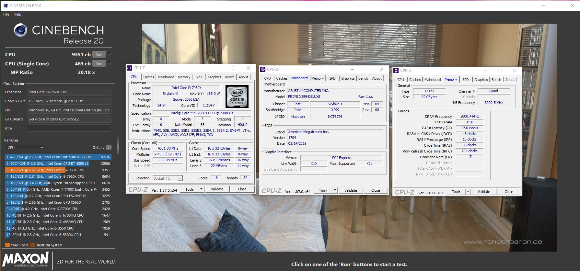Show ranking Details with arrow button
The width and height of the screenshot is (580, 271).
click(109, 148)
